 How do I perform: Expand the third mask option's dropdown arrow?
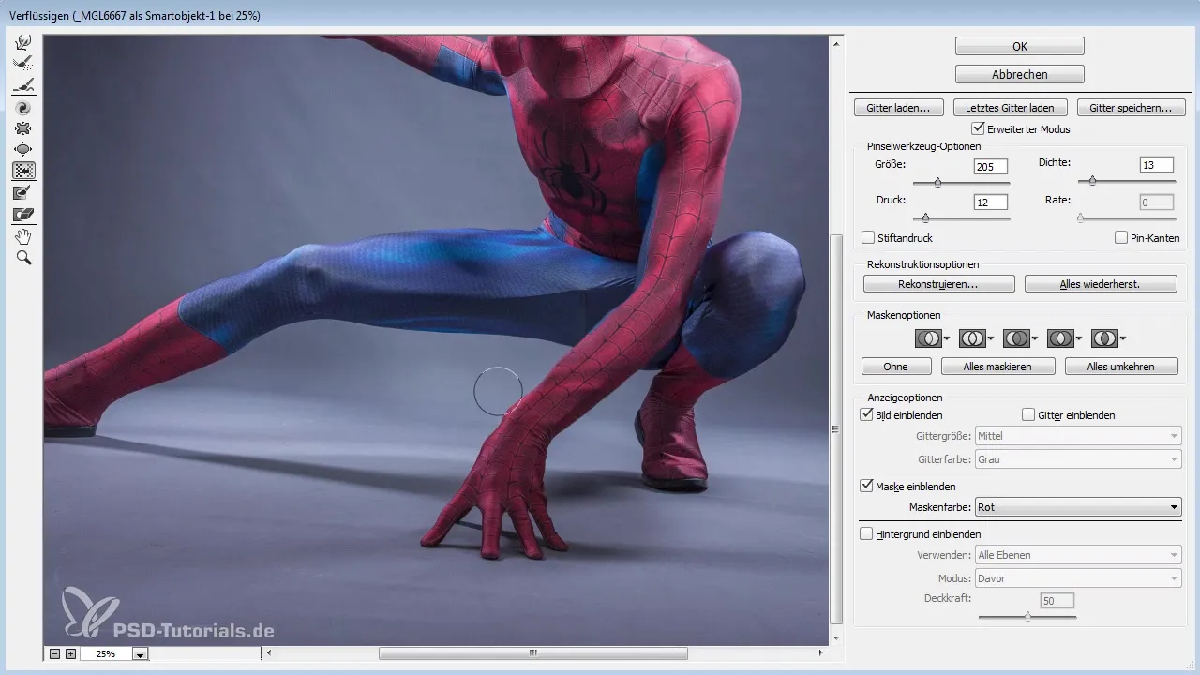click(x=1035, y=338)
